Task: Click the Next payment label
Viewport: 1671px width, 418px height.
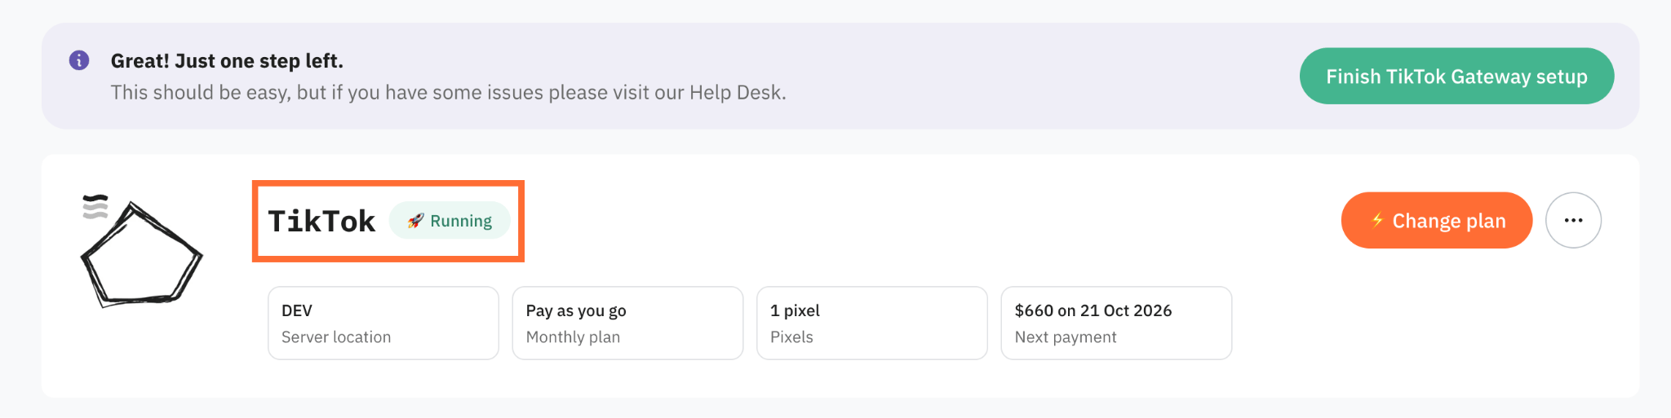Action: coord(1066,337)
